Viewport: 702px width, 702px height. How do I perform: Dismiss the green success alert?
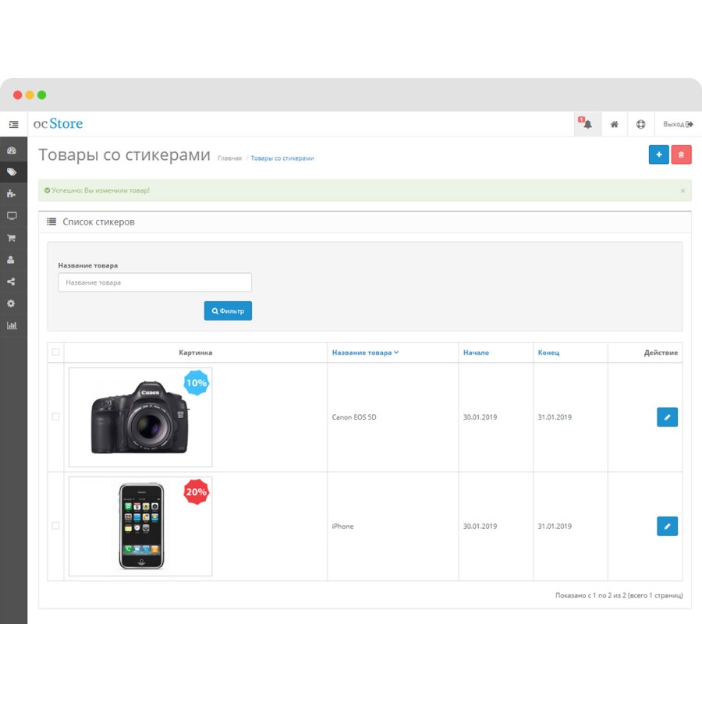pos(682,191)
